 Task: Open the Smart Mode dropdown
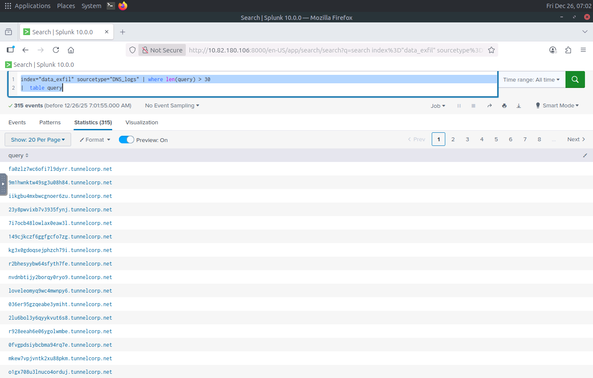coord(557,106)
